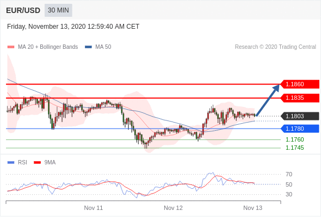Click the MA 50 legend label

(x=103, y=47)
